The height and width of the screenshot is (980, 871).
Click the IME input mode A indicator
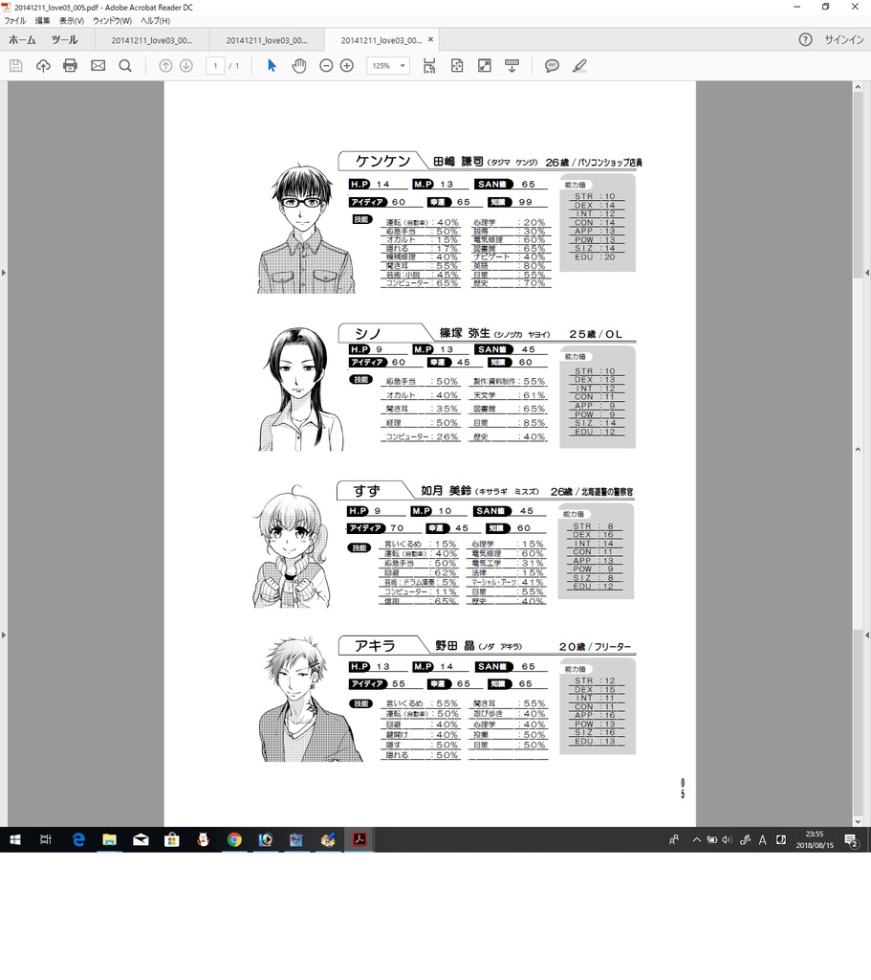tap(762, 840)
